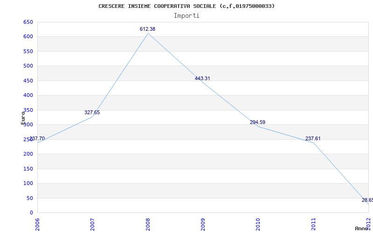Viewport: 373px width, 233px height.
Task: Select the 237.61 data label
Action: [x=313, y=138]
